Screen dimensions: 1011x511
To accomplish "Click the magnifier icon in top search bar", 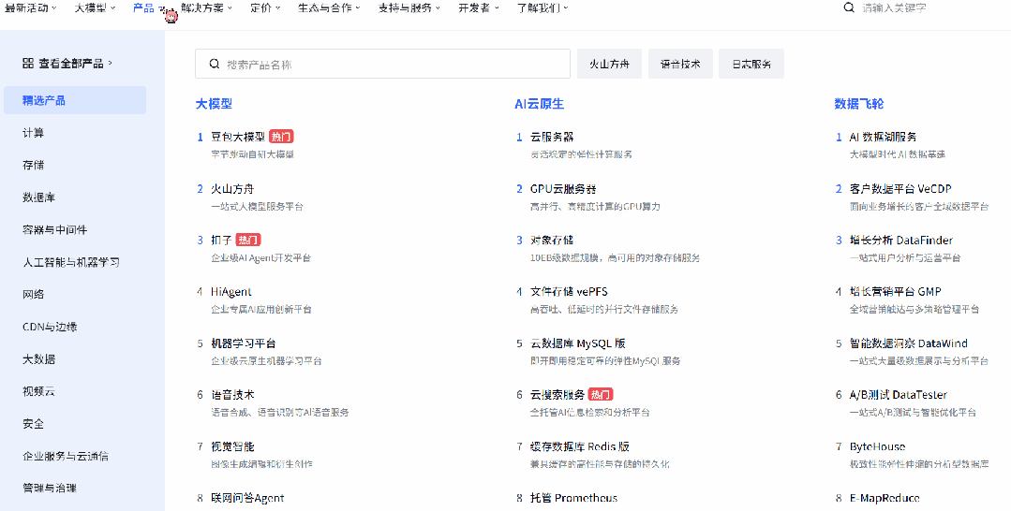I will 849,7.
